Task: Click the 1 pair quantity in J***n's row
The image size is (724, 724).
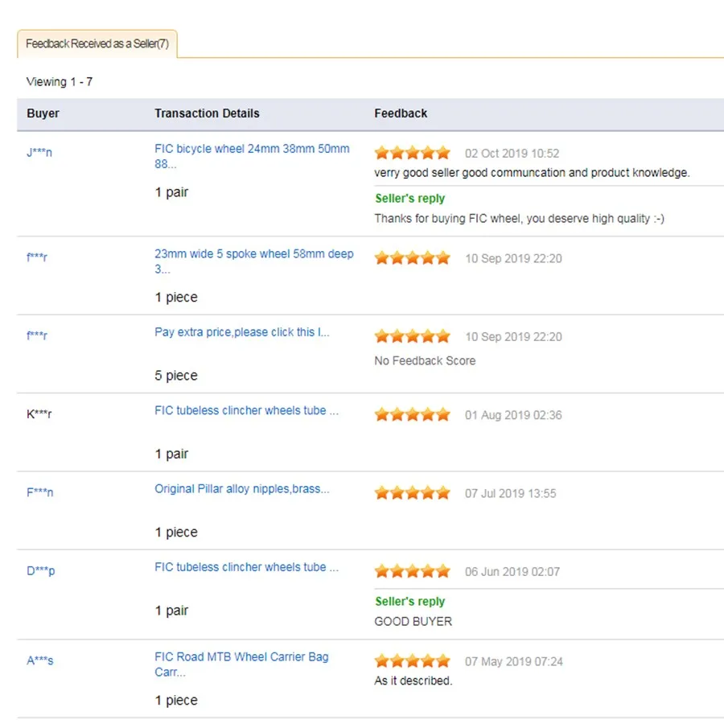Action: click(x=172, y=192)
